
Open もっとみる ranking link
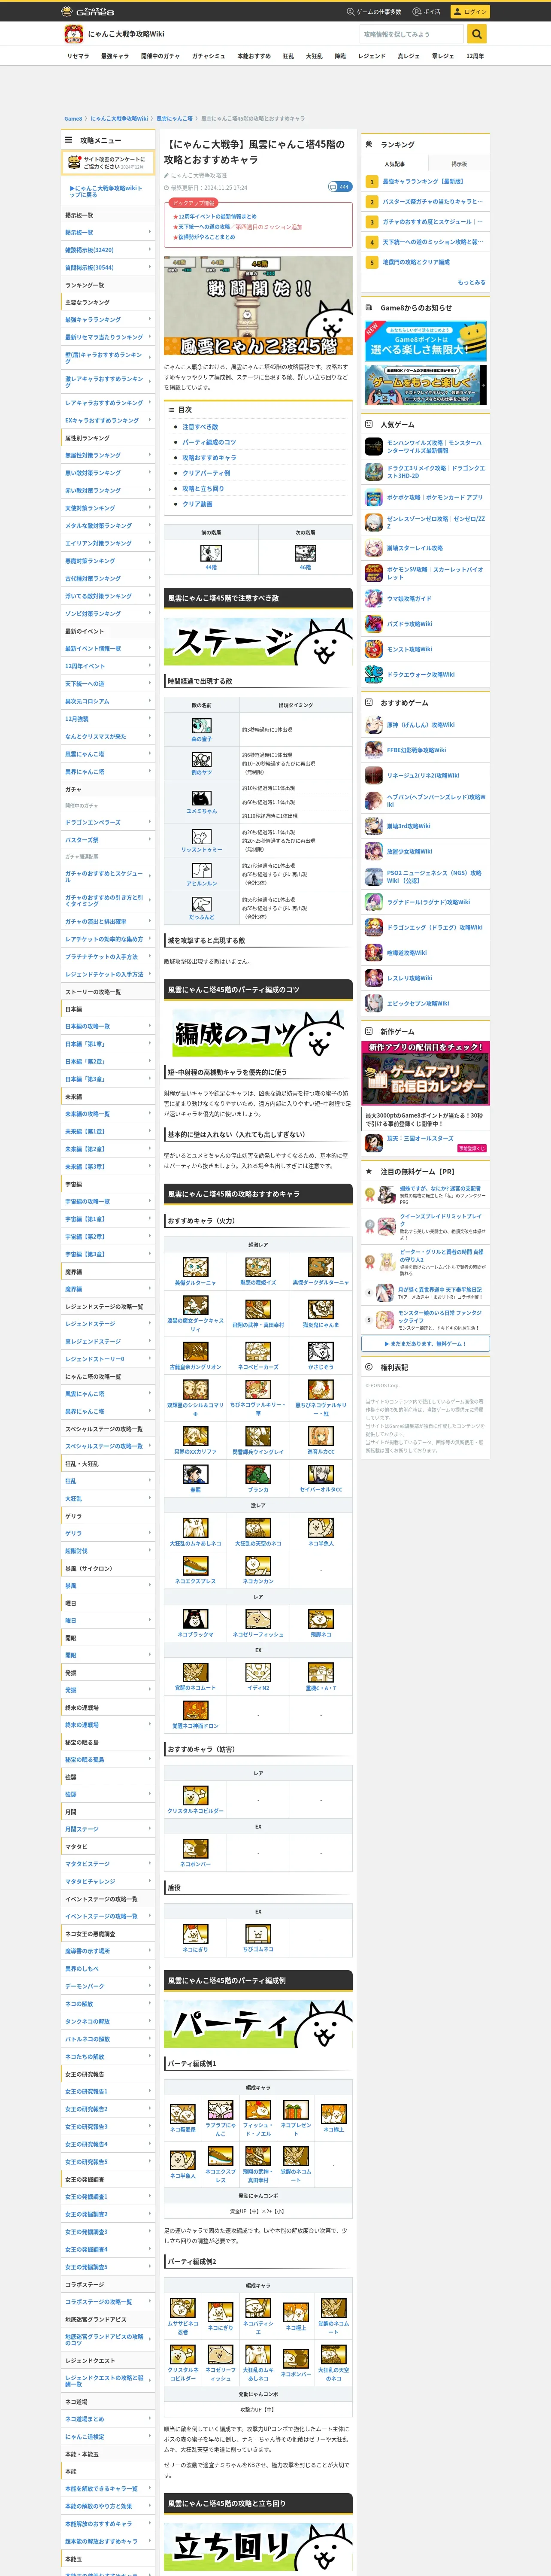[x=471, y=282]
